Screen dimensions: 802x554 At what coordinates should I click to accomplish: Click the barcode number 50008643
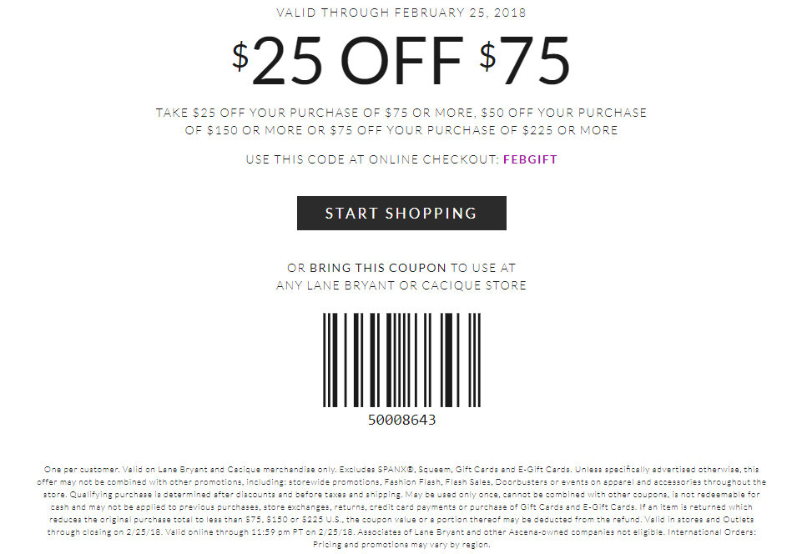click(401, 420)
